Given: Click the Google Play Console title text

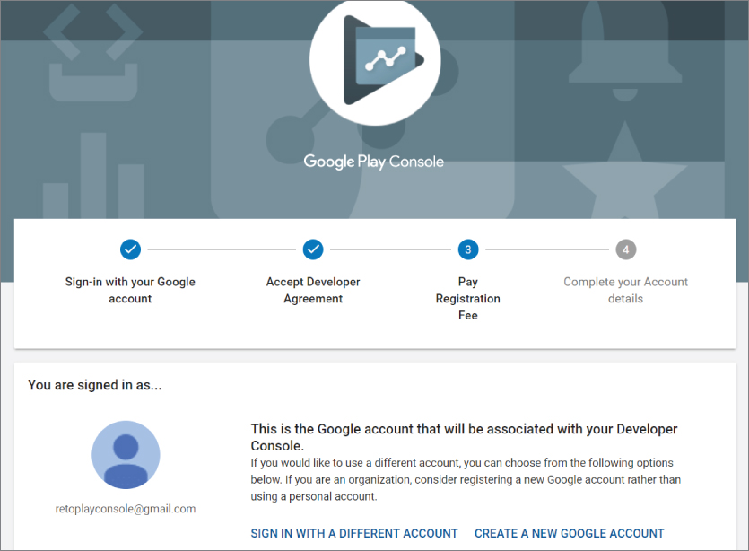Looking at the screenshot, I should tap(374, 162).
